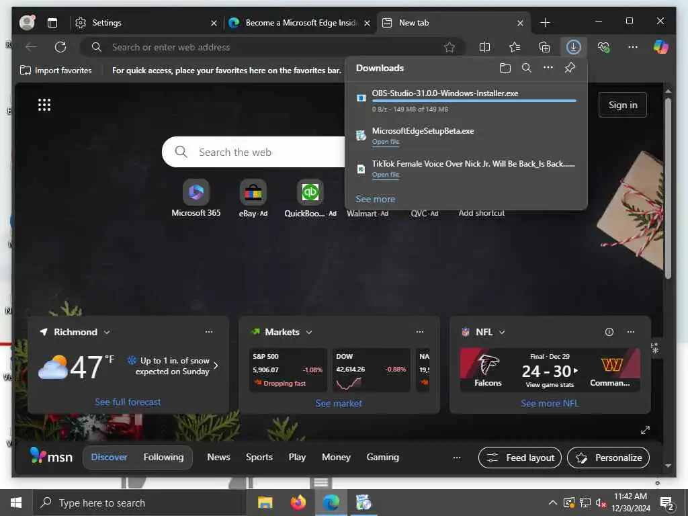Open split screen icon in toolbar

[485, 47]
